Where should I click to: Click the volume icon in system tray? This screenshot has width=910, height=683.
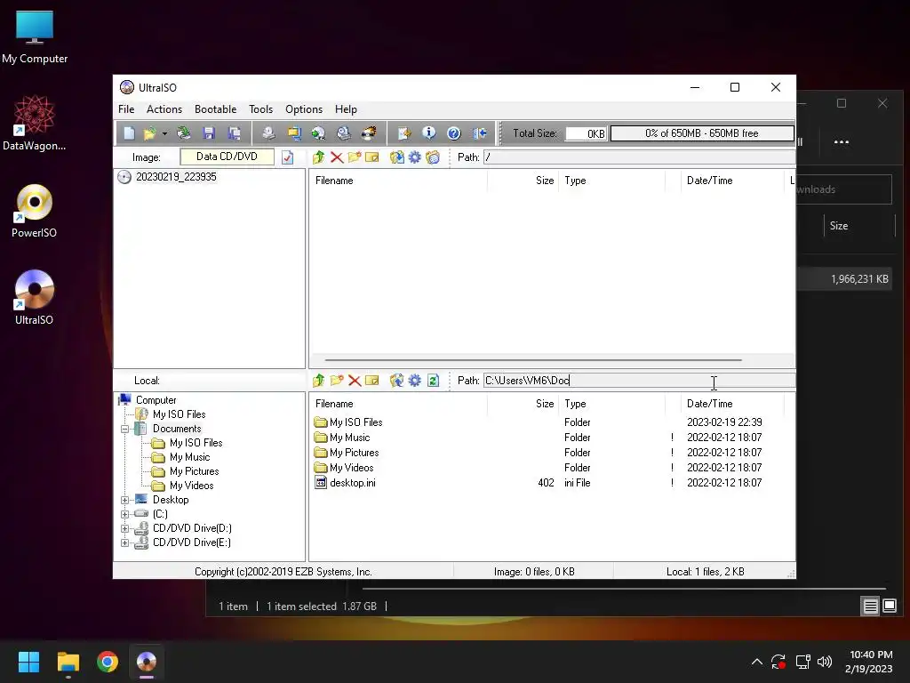point(824,662)
